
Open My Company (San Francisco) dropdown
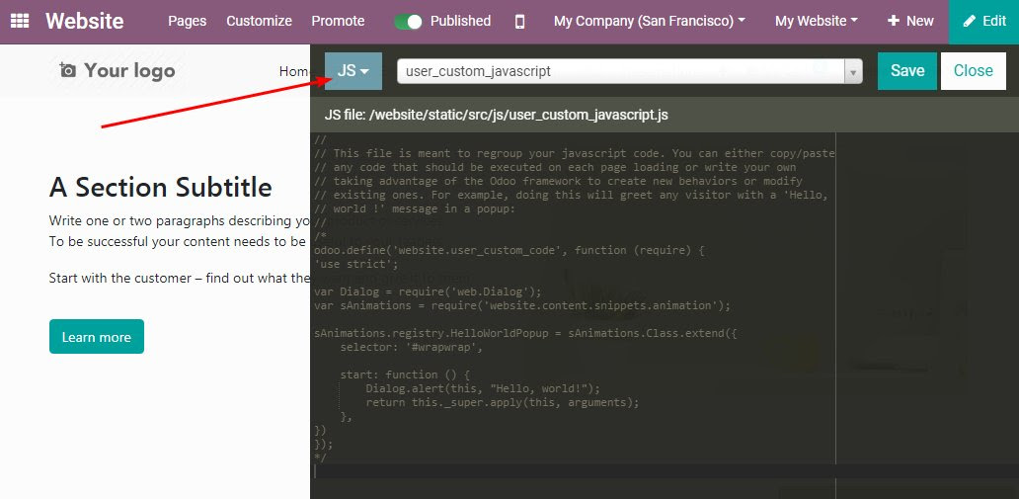coord(650,22)
